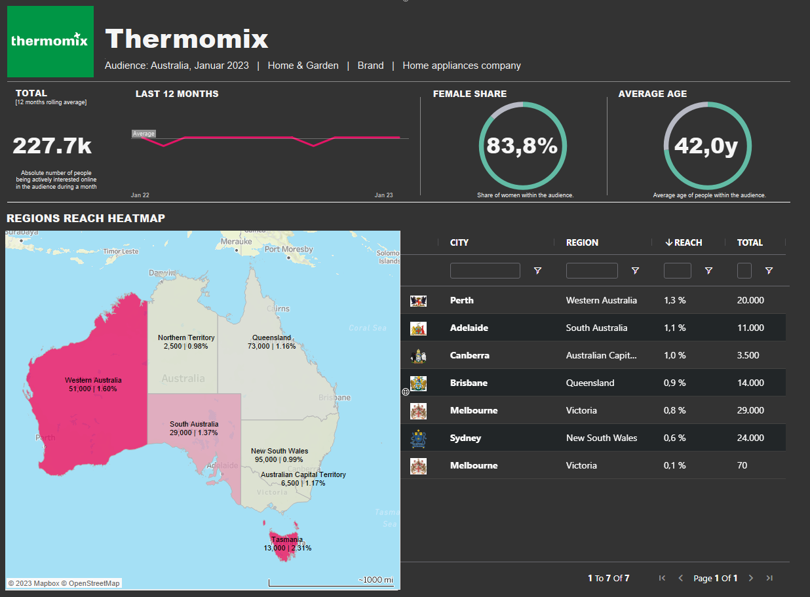Select the Perth city cell

(x=462, y=301)
